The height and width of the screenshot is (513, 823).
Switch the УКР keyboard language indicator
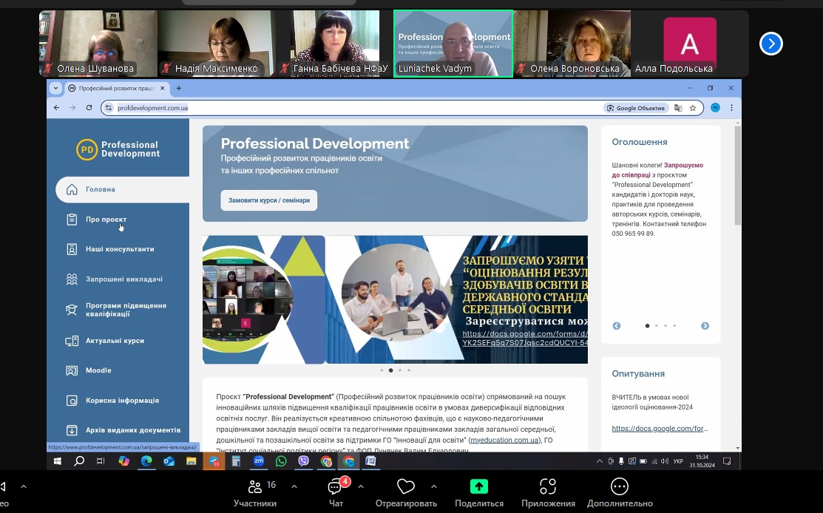point(678,461)
